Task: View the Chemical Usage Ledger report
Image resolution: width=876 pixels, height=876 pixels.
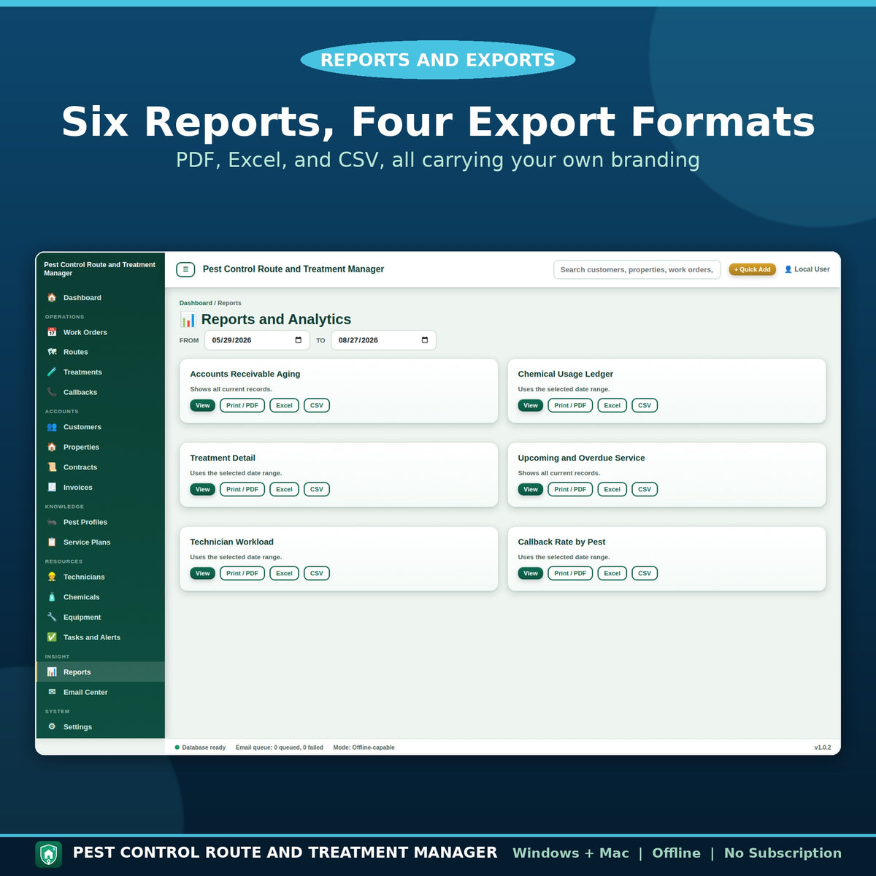Action: pos(531,405)
